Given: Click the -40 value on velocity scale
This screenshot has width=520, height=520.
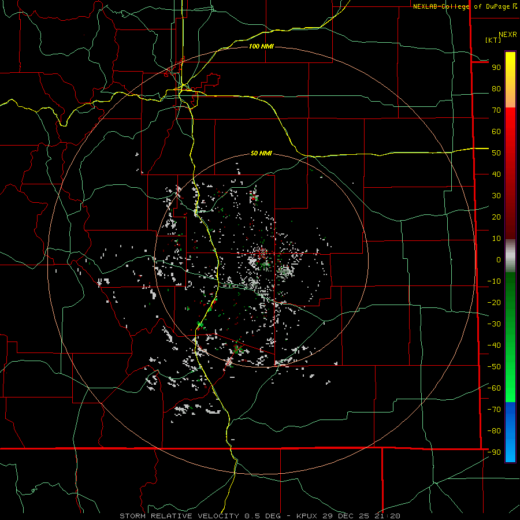Looking at the screenshot, I should [494, 346].
